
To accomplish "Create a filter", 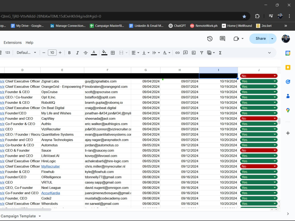I will tap(201, 53).
